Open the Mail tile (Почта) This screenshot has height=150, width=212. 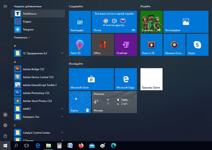[114, 22]
